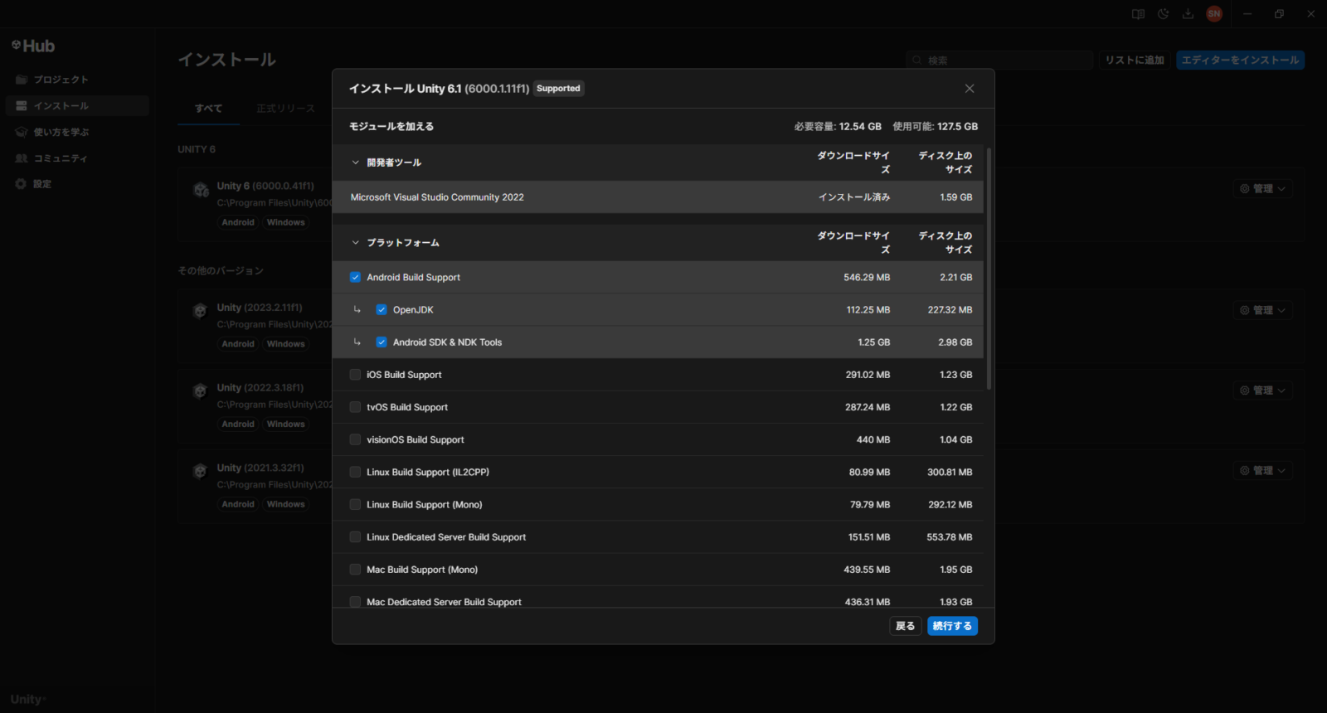
Task: Switch to the 正式リリース tab
Action: tap(285, 109)
